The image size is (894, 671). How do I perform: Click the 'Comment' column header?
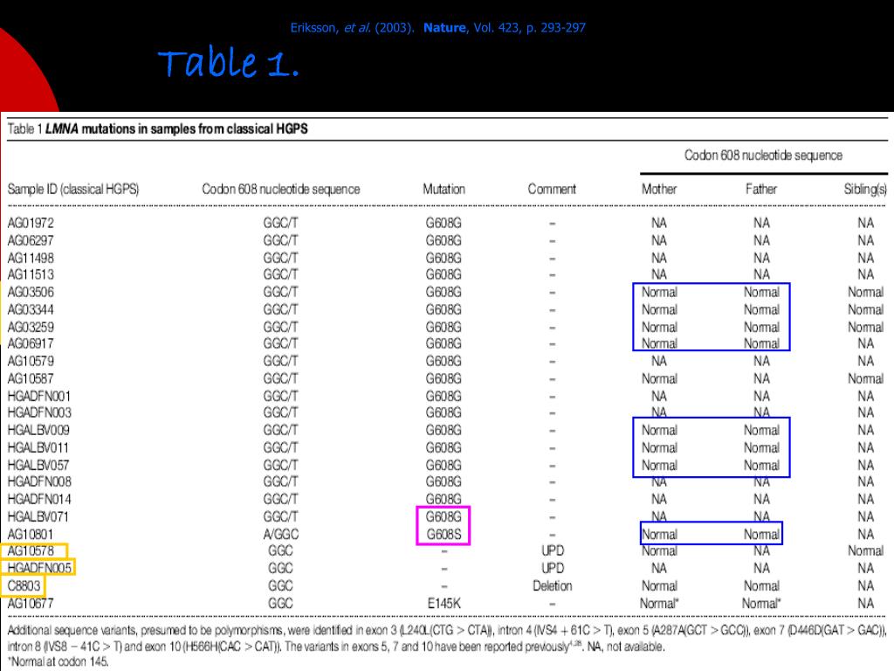552,189
